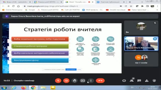Open meeting details info icon

(x=124, y=80)
